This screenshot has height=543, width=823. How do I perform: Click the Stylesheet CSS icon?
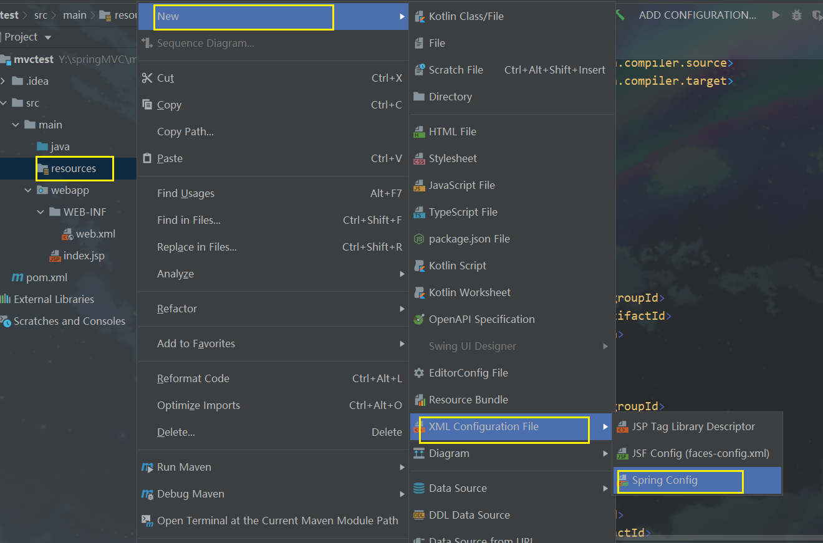pyautogui.click(x=419, y=158)
